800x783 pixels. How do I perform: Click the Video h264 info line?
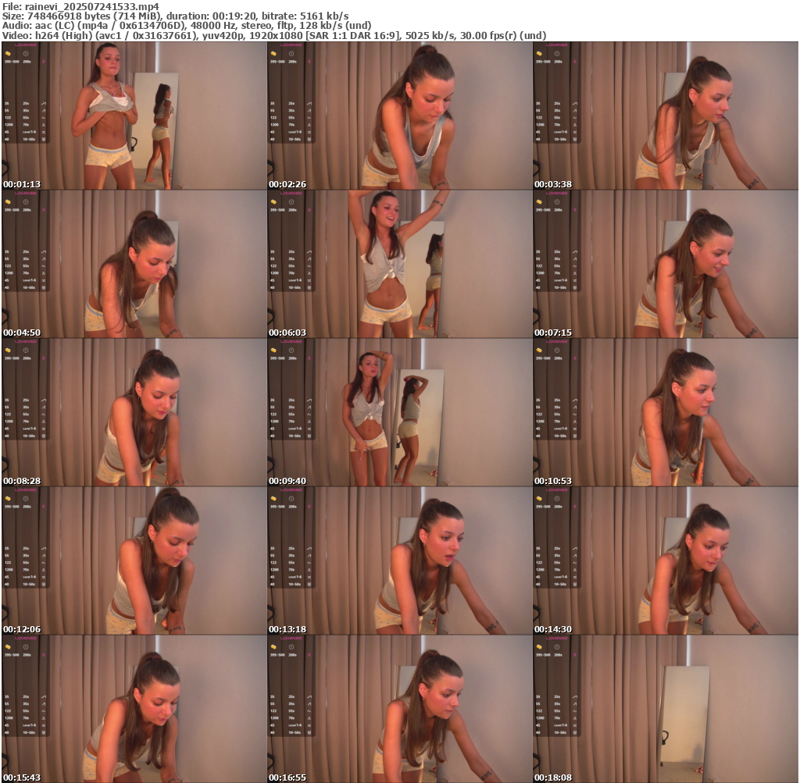click(x=273, y=35)
